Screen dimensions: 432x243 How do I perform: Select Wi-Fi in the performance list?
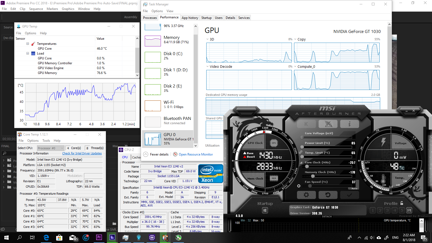point(168,105)
